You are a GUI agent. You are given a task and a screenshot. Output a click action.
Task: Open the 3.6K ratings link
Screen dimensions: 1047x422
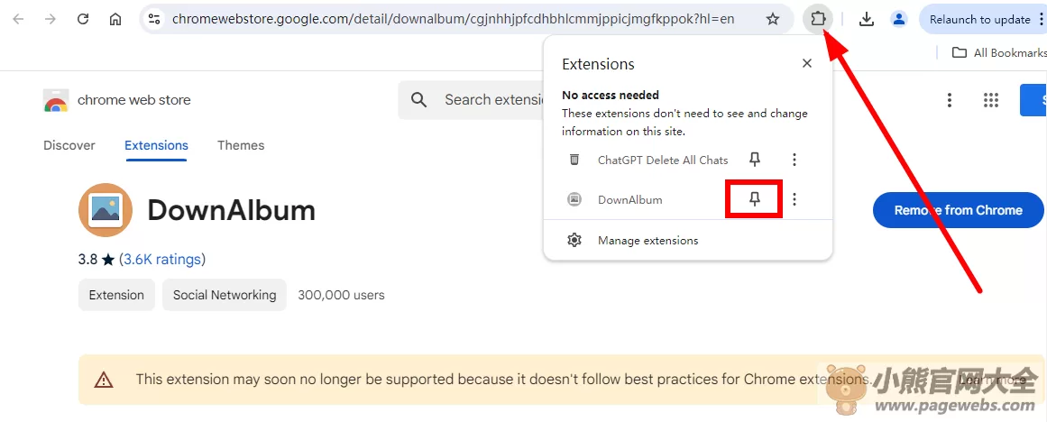(x=162, y=259)
